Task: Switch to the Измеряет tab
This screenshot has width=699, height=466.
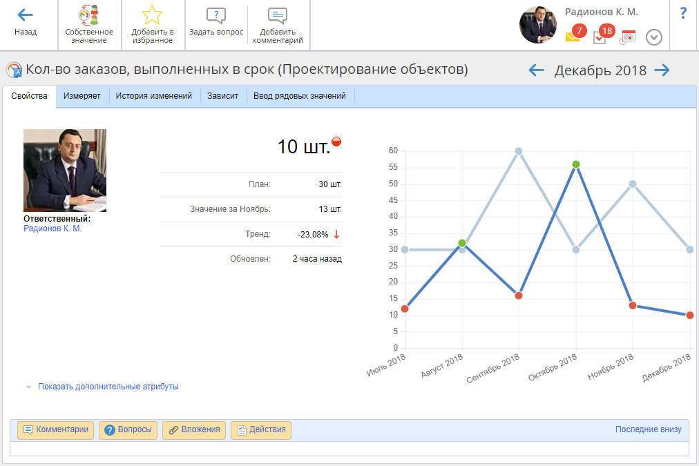Action: [82, 96]
